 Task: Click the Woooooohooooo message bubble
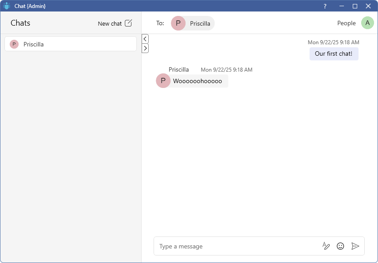pyautogui.click(x=198, y=81)
